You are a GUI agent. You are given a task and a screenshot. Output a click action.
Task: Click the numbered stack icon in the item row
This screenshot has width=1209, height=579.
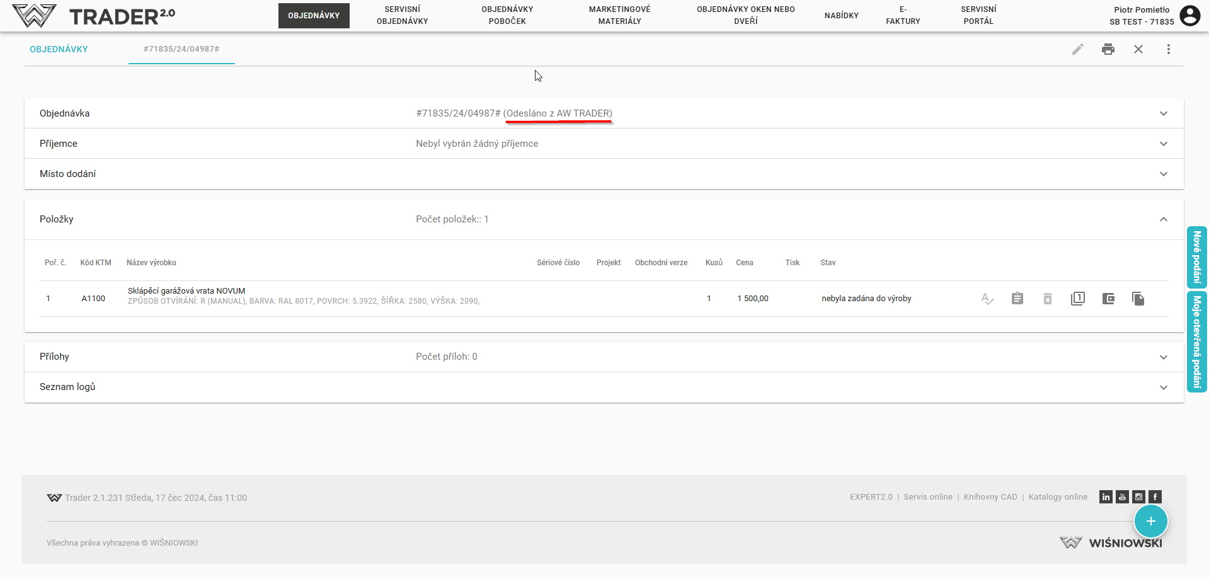pos(1077,299)
